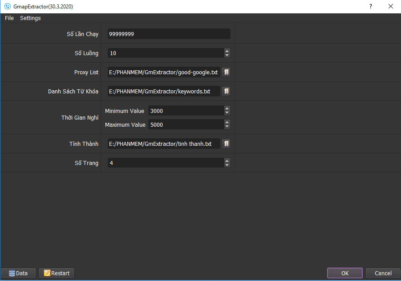Decrease the Số Luồng value
Viewport: 401px width, 281px height.
(227, 55)
